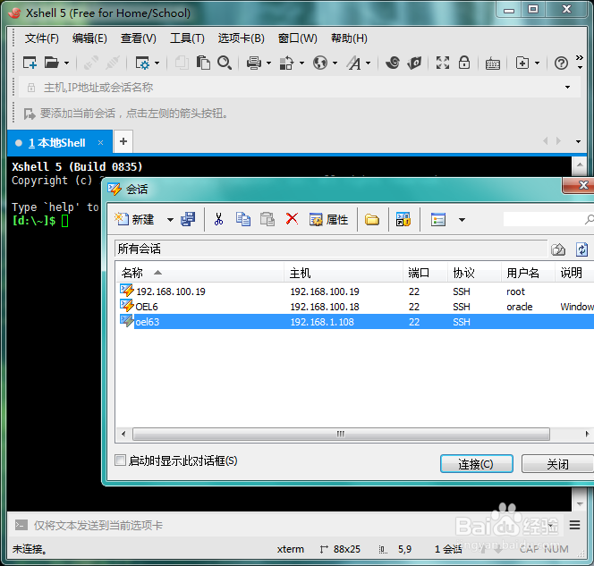The image size is (594, 566).
Task: Click the shortcut creation icon in Sessions dialog
Action: click(x=403, y=219)
